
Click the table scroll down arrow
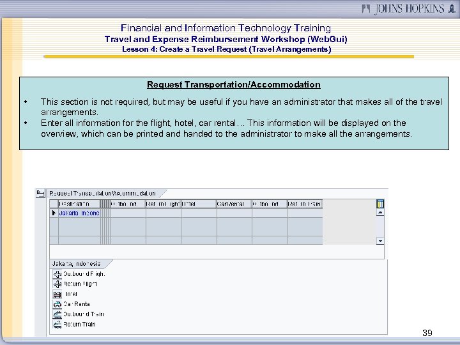coord(380,241)
